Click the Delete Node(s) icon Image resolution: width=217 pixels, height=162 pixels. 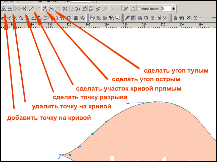click(x=10, y=9)
